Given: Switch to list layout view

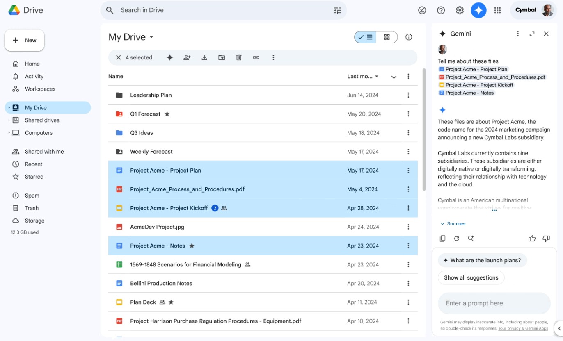Looking at the screenshot, I should 365,37.
